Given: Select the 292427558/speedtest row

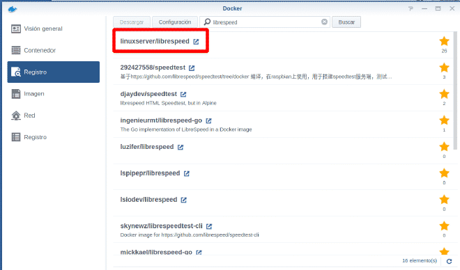Looking at the screenshot, I should pyautogui.click(x=283, y=72).
